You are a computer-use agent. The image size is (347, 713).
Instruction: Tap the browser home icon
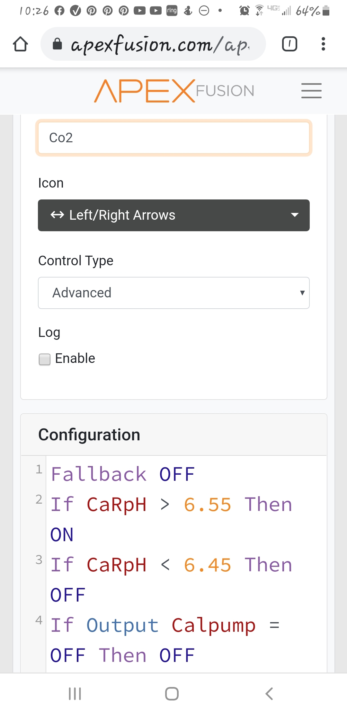tap(20, 44)
